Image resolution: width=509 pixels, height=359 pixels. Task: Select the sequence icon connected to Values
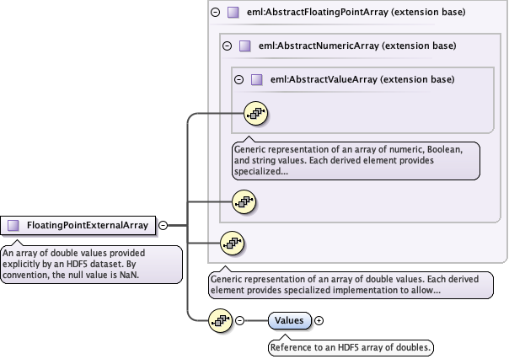tap(220, 320)
